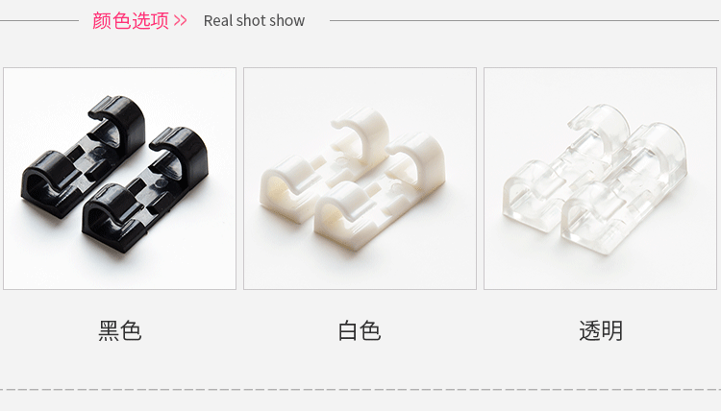Viewport: 721px width, 411px height.
Task: Click the 透明 color label
Action: [601, 330]
